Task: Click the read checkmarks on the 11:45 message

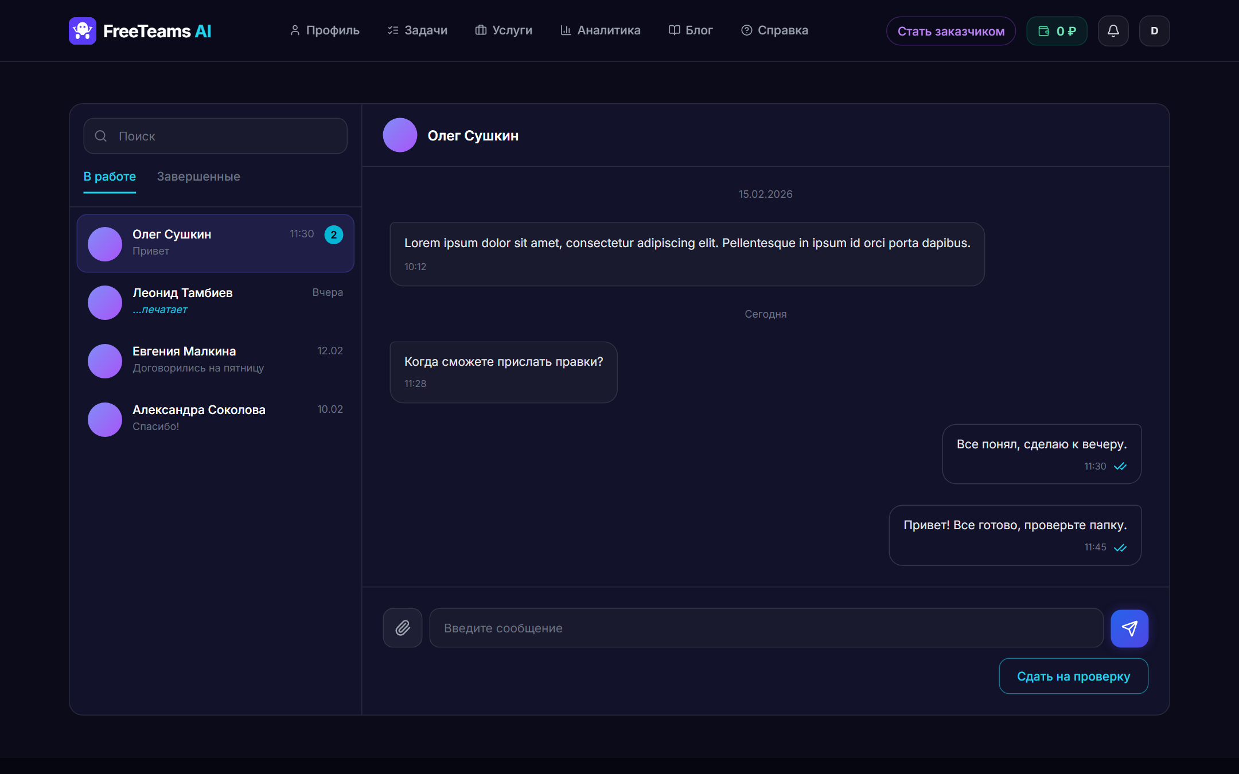Action: tap(1120, 548)
